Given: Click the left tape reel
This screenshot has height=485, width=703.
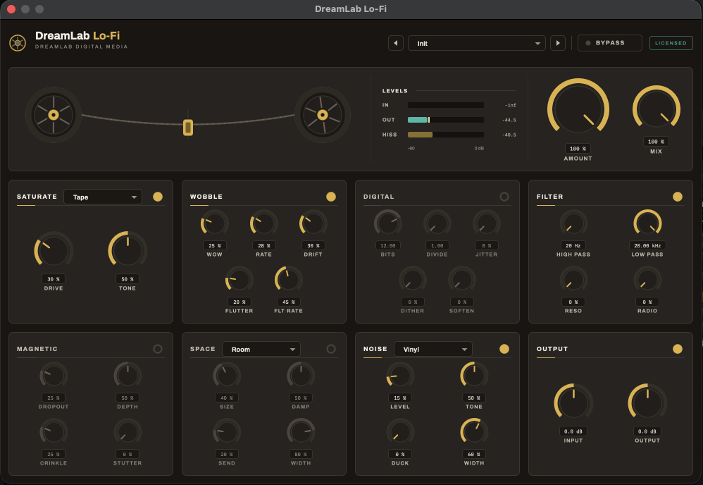Looking at the screenshot, I should [54, 115].
